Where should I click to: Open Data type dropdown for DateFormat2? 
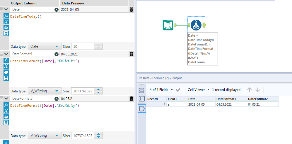click(x=45, y=135)
